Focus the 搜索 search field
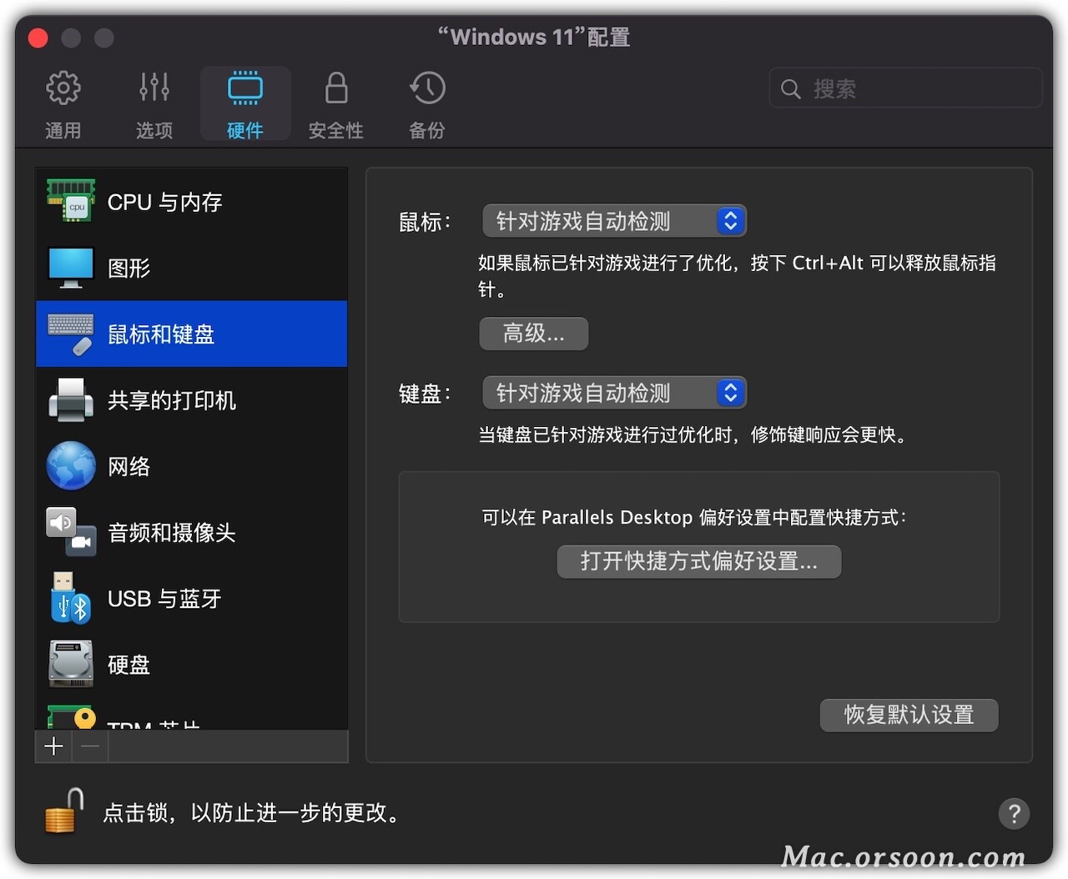 click(906, 88)
